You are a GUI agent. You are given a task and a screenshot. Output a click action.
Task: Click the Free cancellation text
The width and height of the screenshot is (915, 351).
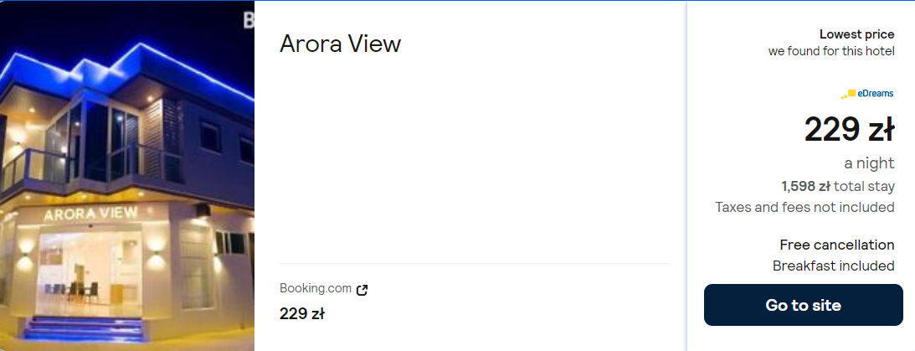(x=836, y=245)
